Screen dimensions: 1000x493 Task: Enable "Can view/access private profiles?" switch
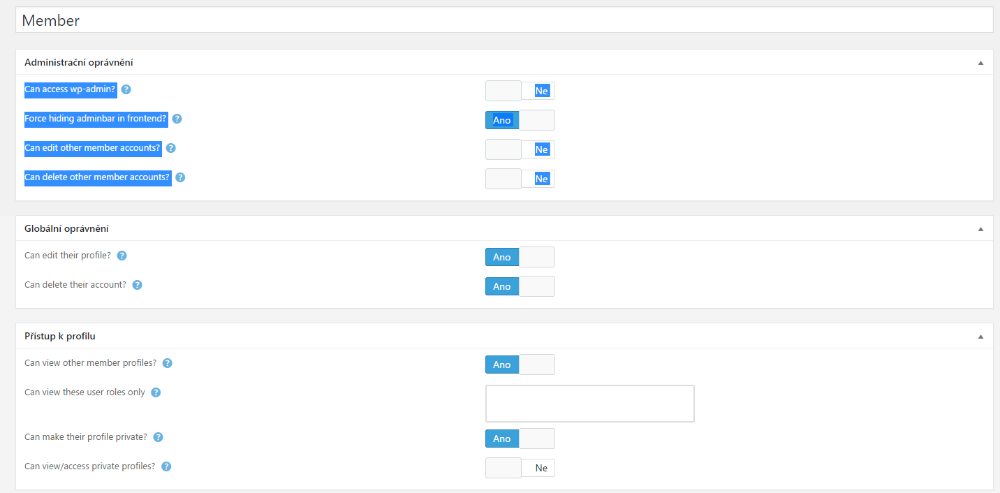[520, 468]
